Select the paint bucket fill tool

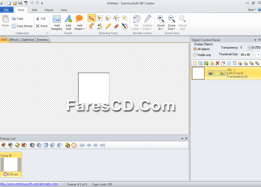(x=100, y=26)
